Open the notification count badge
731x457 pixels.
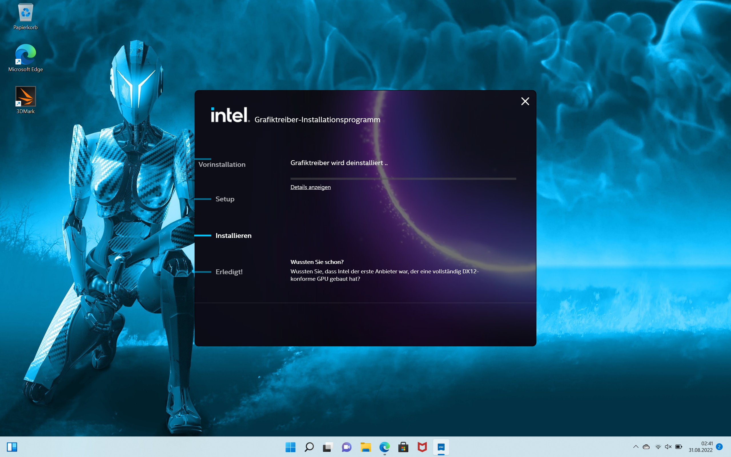[719, 447]
